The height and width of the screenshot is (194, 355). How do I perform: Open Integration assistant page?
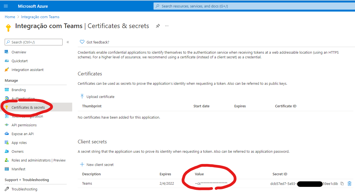(x=28, y=70)
